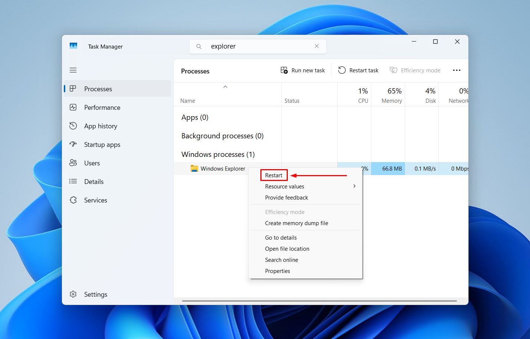
Task: Click the Settings gear icon
Action: pos(73,294)
